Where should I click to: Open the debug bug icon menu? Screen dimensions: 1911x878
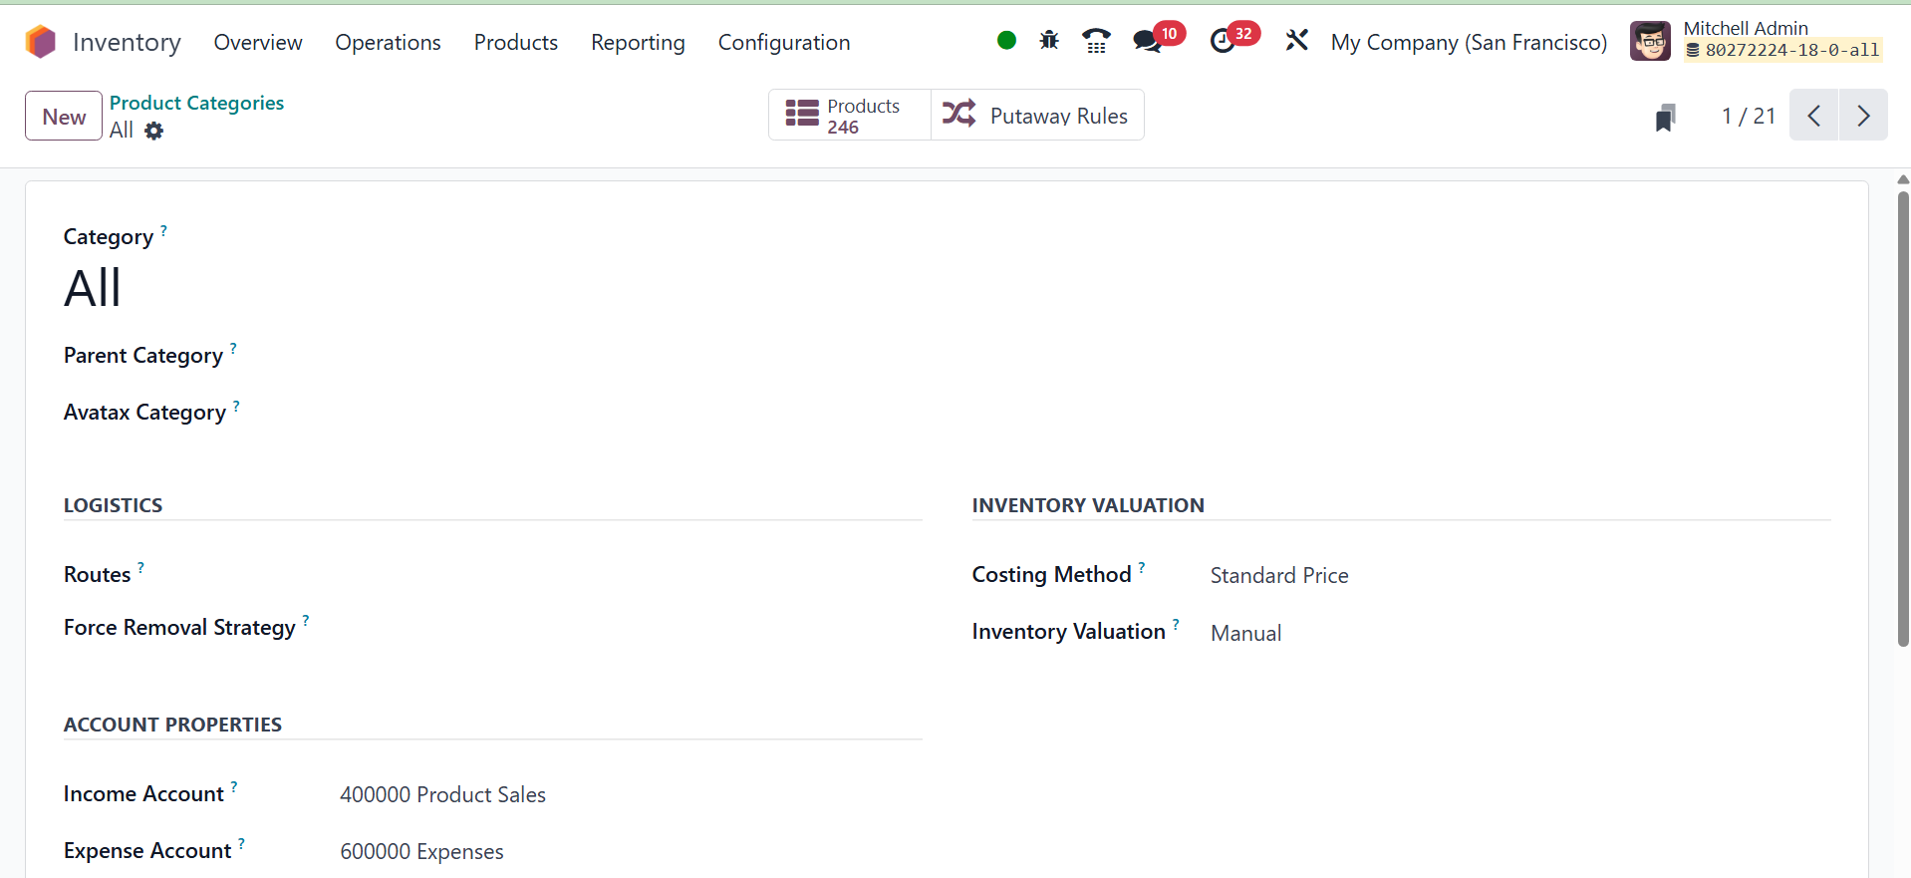1049,41
